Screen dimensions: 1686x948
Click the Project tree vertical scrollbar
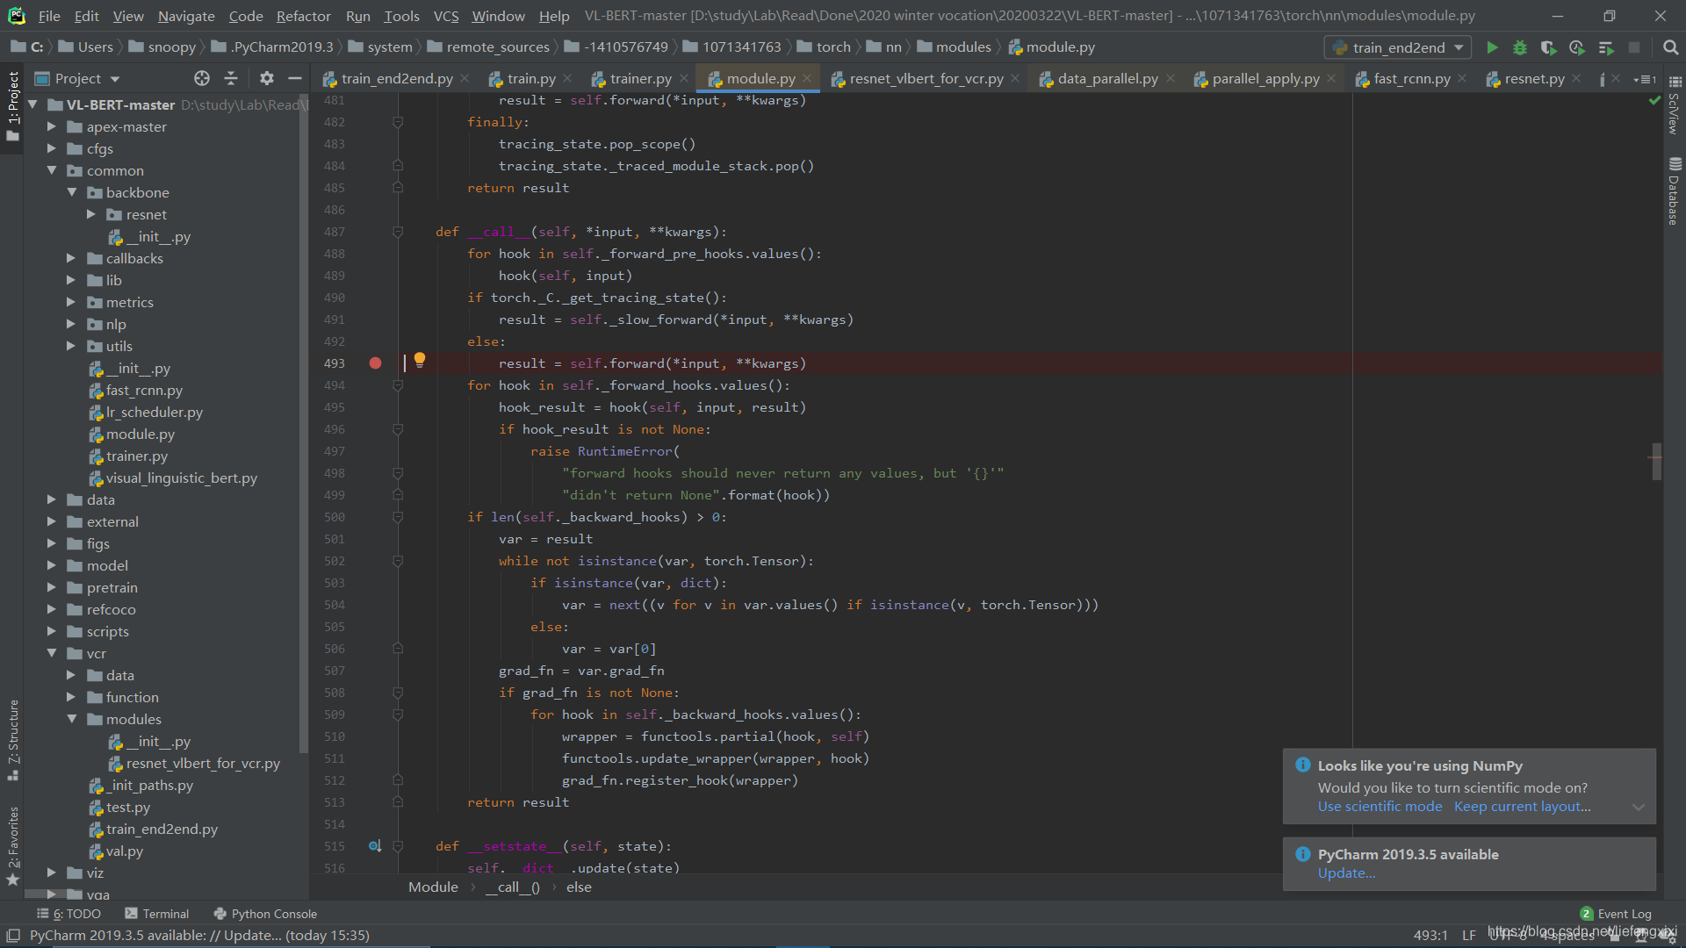[x=304, y=421]
